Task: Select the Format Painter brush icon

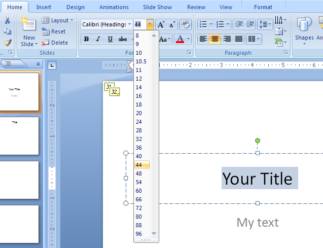Action: [8, 43]
